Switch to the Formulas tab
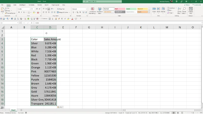The width and height of the screenshot is (203, 114). click(31, 5)
